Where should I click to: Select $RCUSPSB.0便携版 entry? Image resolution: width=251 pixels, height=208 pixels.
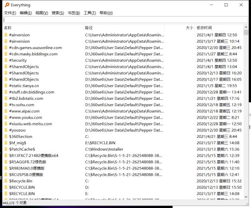[26, 174]
